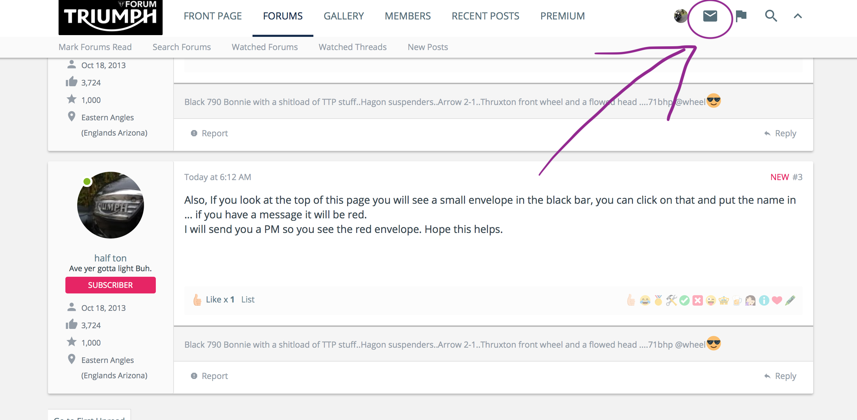The height and width of the screenshot is (420, 857).
Task: Click Oct 18, 2013 join date in post #3 sidebar
Action: point(103,308)
